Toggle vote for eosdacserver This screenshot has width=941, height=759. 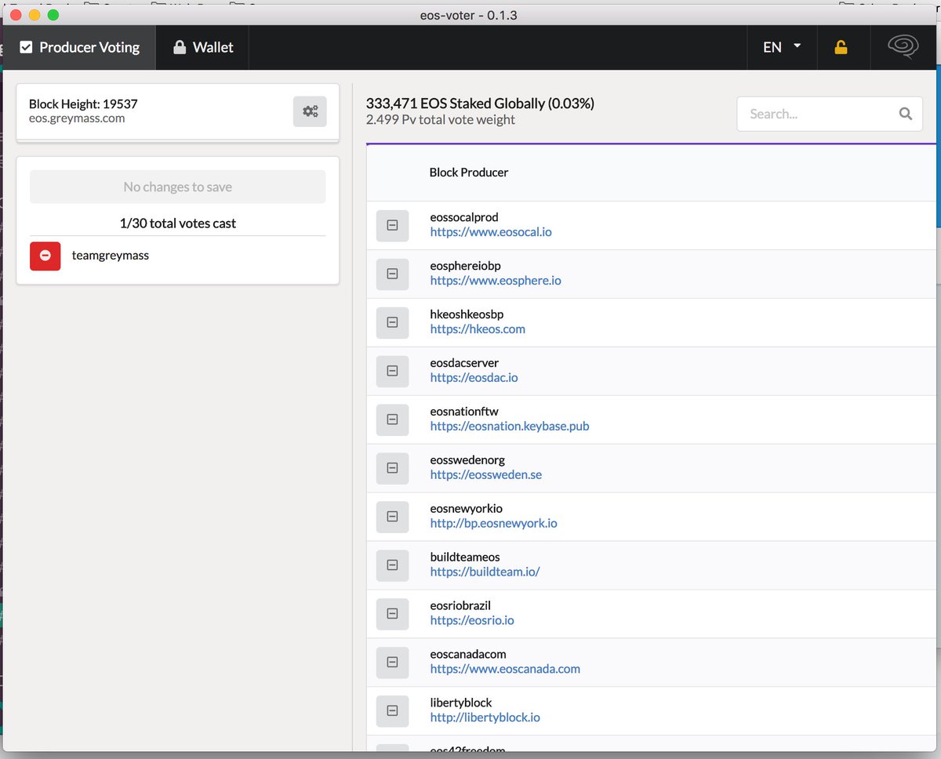(392, 371)
